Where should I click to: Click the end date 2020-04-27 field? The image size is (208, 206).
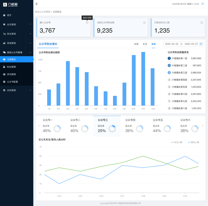[x=191, y=44]
